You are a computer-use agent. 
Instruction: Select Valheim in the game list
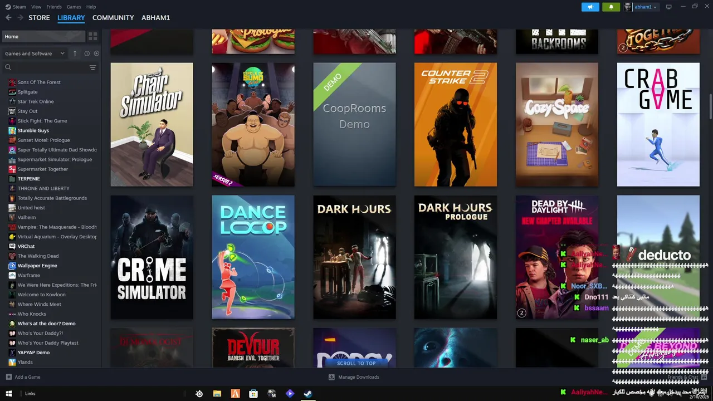coord(26,217)
